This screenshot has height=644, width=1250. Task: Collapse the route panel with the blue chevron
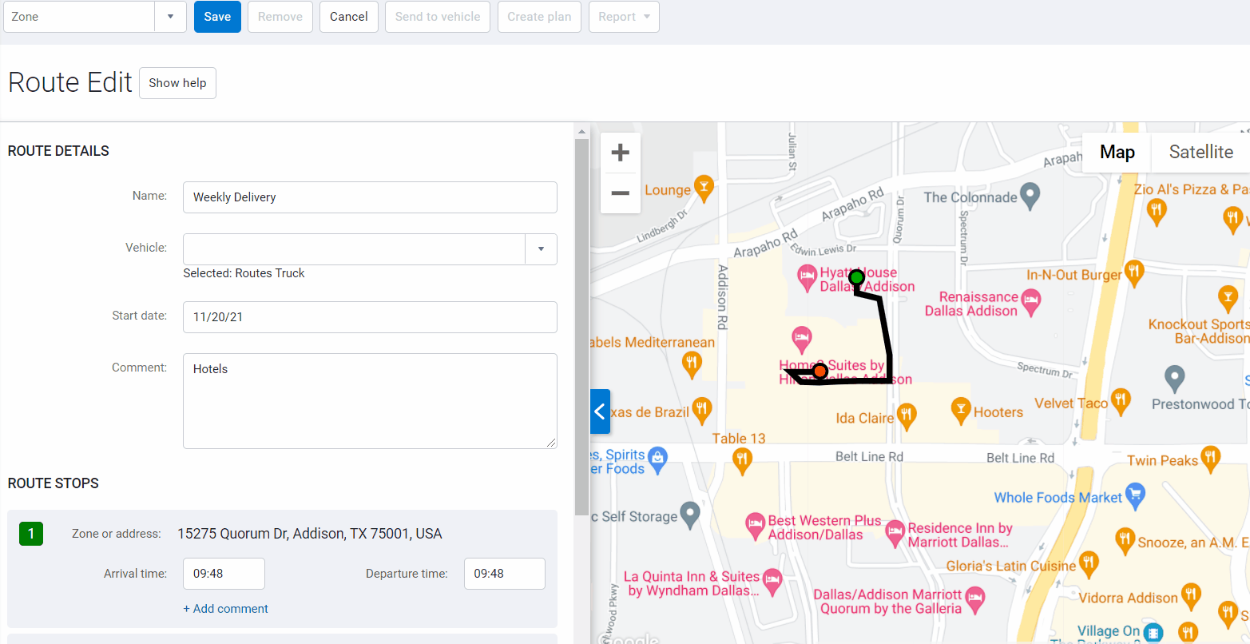[600, 411]
